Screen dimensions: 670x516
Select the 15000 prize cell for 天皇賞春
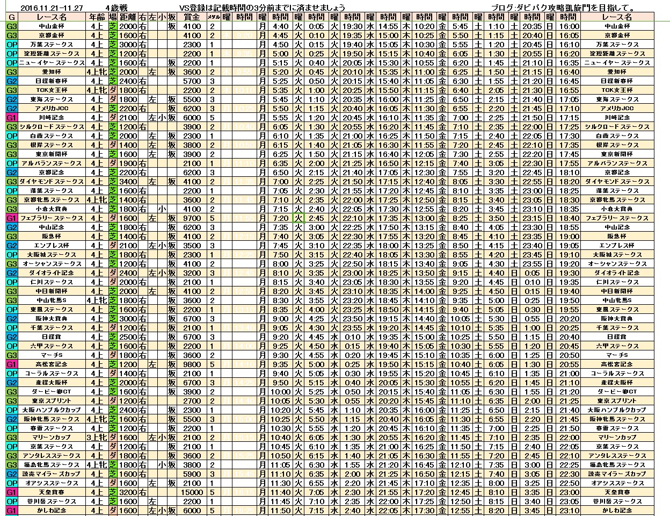click(x=192, y=492)
